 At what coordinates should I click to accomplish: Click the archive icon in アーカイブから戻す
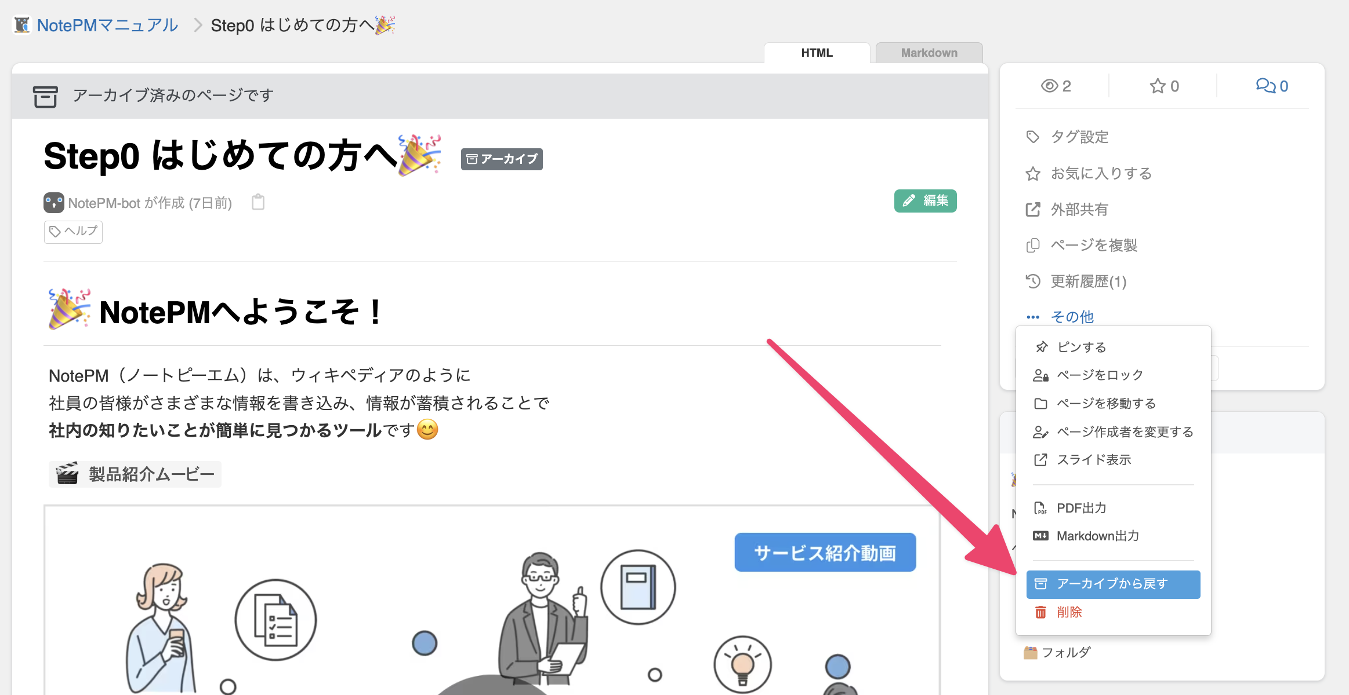click(1041, 584)
